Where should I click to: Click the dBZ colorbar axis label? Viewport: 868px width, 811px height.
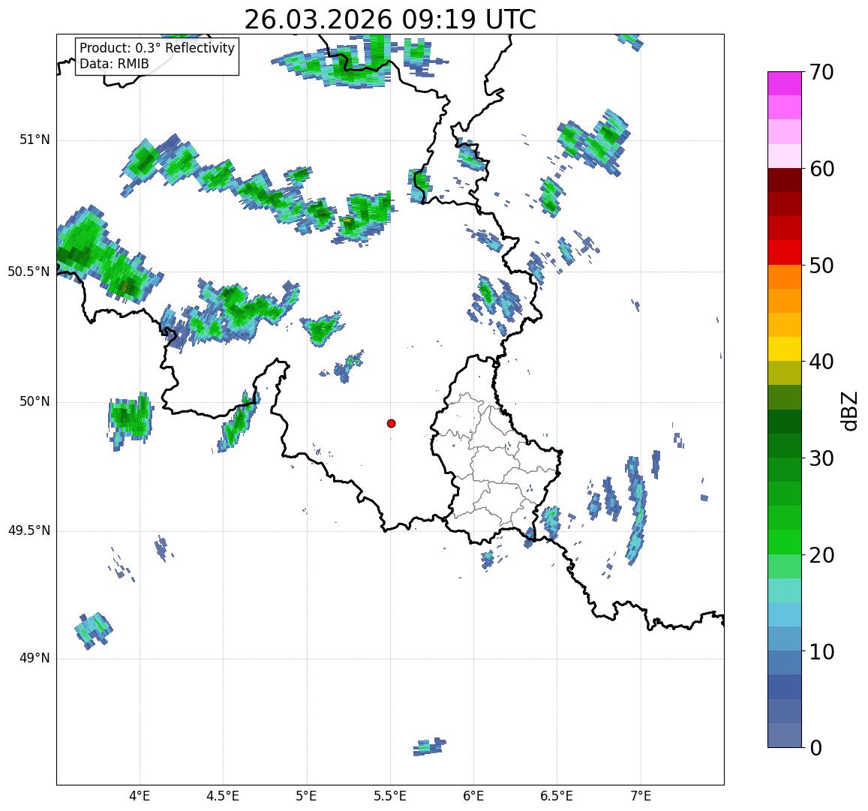(849, 411)
